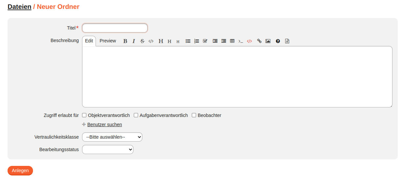Select the largest heading button

point(161,41)
